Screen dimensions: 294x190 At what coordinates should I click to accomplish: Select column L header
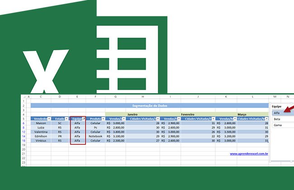coord(253,97)
